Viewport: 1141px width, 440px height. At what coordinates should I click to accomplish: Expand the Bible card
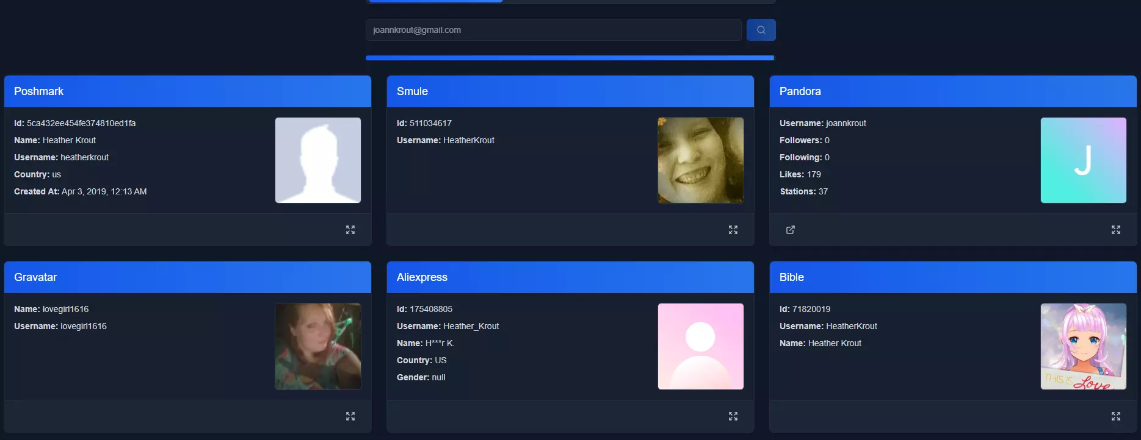pos(1116,416)
